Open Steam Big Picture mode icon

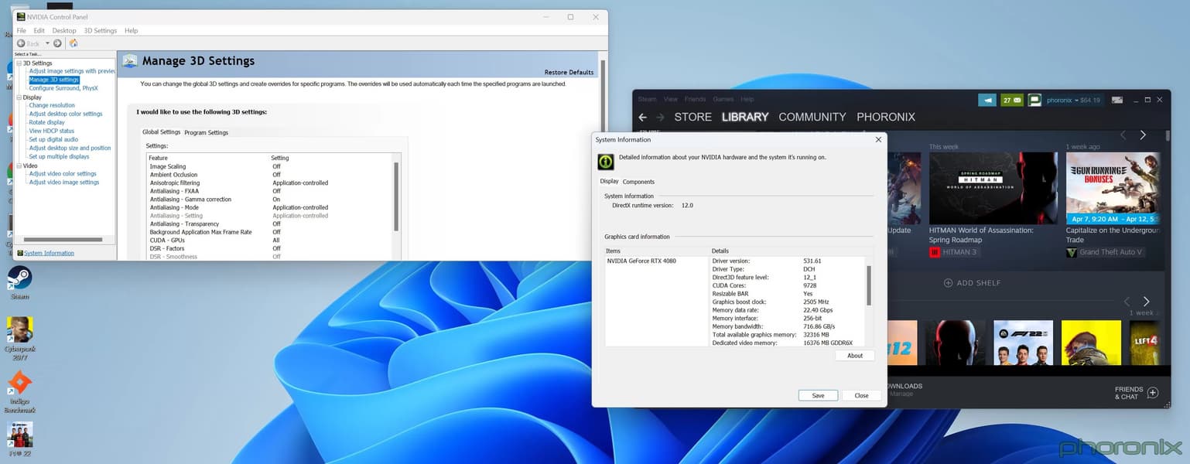point(1116,100)
